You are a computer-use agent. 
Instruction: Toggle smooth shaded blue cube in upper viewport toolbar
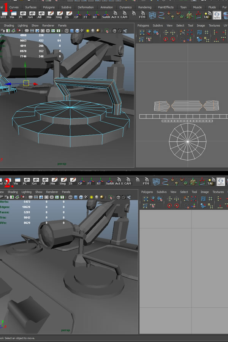pos(72,31)
